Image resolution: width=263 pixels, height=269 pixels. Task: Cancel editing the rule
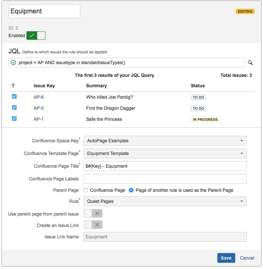[x=247, y=258]
